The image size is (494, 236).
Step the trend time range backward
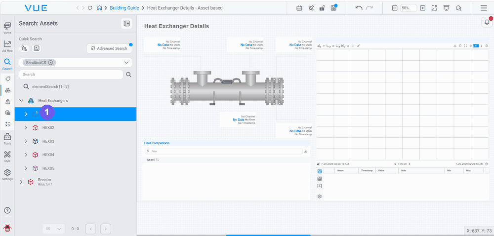[x=395, y=164]
